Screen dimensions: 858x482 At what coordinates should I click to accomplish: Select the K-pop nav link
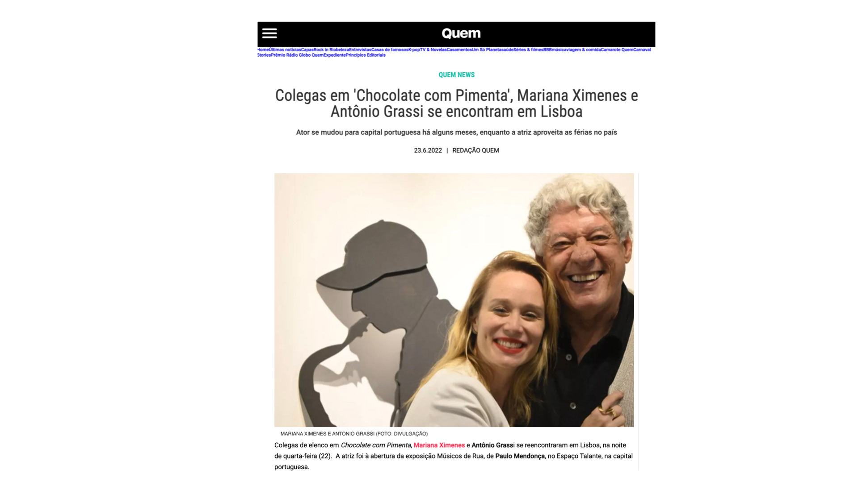(x=414, y=50)
